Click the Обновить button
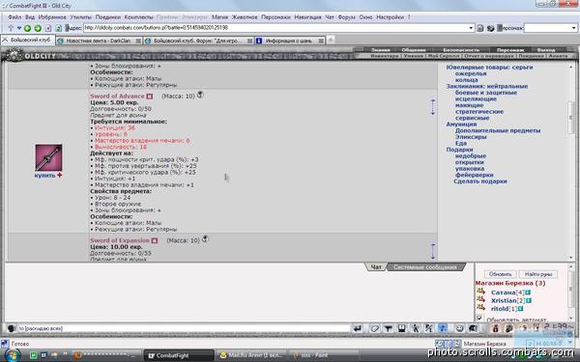 pyautogui.click(x=500, y=274)
